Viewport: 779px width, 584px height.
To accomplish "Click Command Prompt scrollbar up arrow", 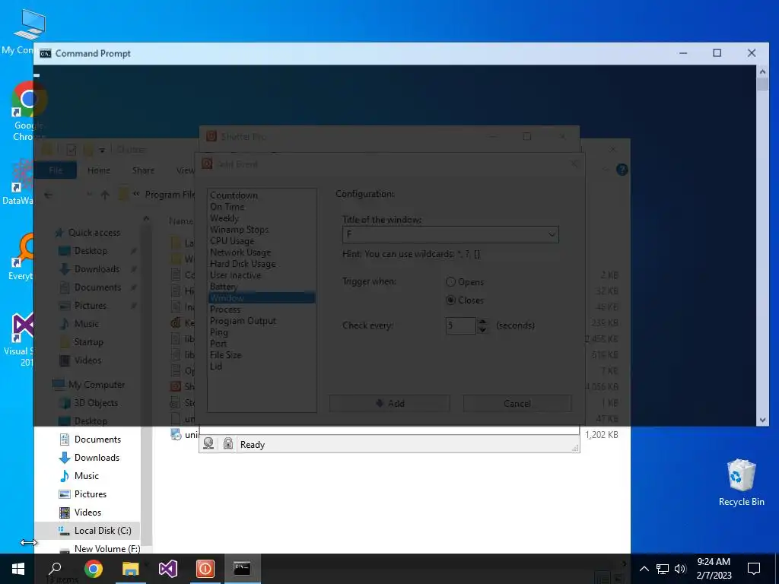I will (762, 71).
